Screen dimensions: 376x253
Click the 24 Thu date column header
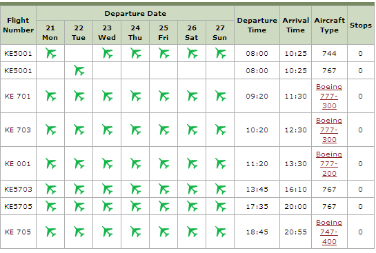click(x=135, y=32)
